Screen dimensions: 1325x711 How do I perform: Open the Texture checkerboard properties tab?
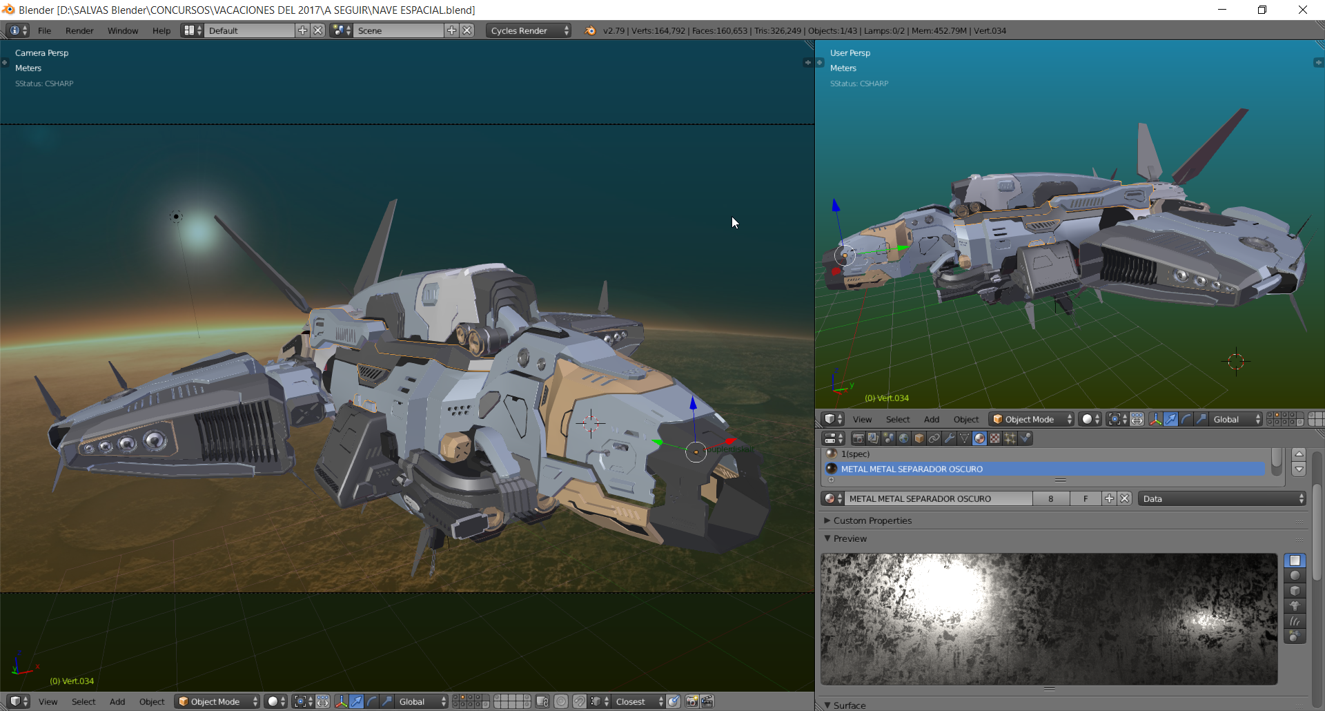[994, 438]
